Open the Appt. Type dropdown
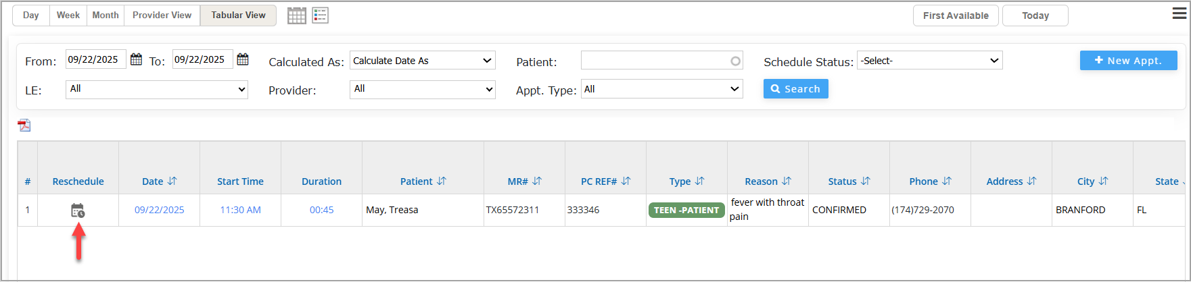Viewport: 1191px width, 282px height. point(662,89)
